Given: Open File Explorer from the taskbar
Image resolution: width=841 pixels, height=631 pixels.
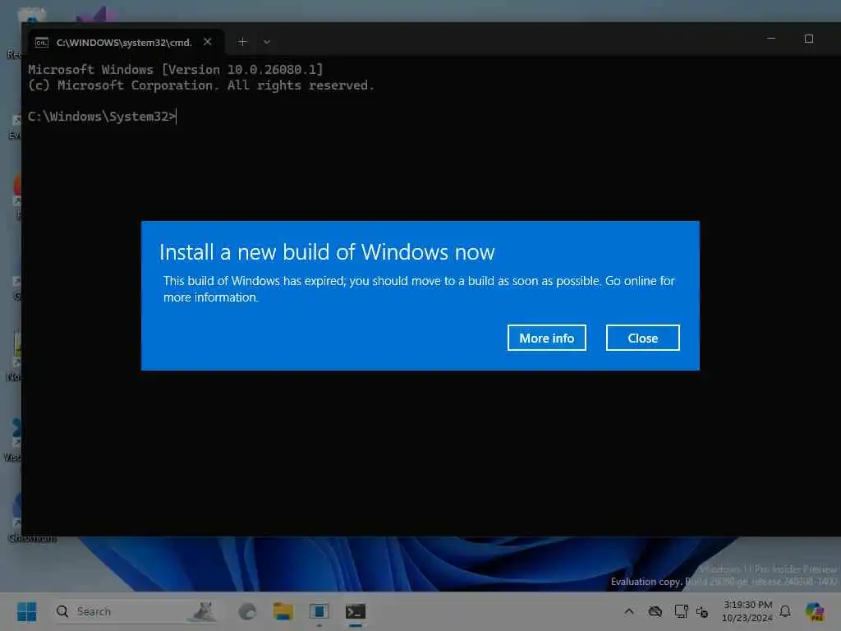Looking at the screenshot, I should 283,611.
